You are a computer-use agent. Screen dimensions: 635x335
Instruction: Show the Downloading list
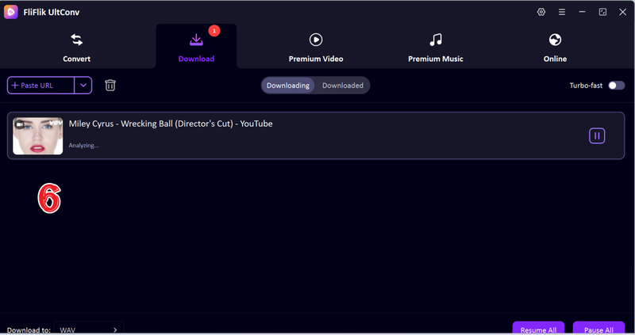(x=288, y=86)
